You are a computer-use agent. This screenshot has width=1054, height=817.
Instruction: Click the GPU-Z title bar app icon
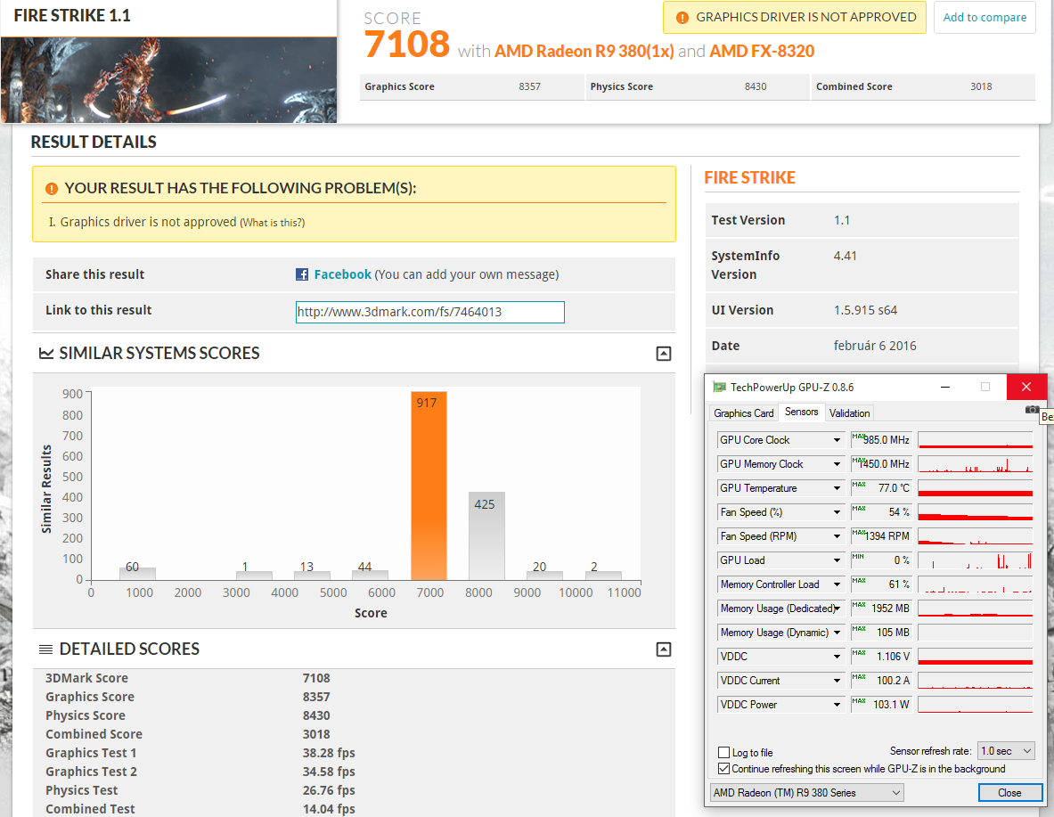point(719,388)
